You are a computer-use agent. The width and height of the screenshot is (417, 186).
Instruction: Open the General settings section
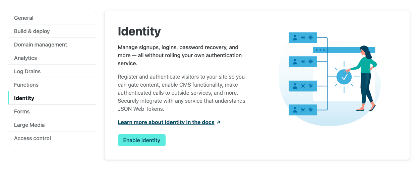coord(52,18)
